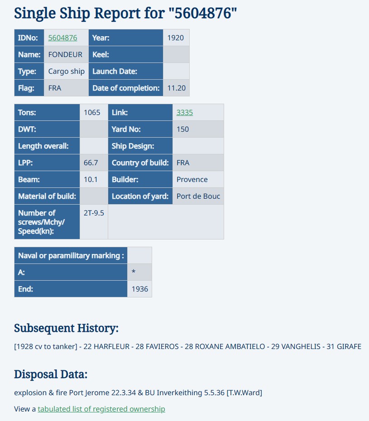This screenshot has width=369, height=421.
Task: Click the Subsequent History heading
Action: [x=66, y=328]
